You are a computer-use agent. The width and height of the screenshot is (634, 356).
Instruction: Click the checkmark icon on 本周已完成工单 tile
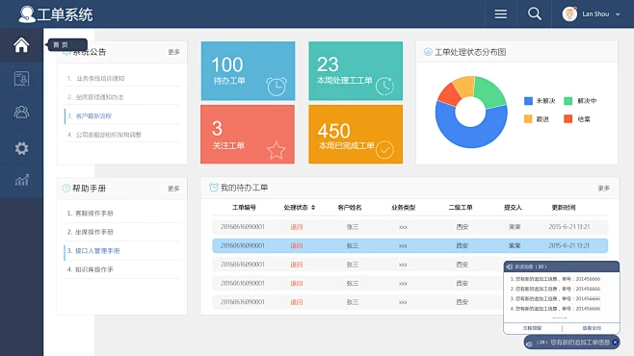click(x=384, y=150)
